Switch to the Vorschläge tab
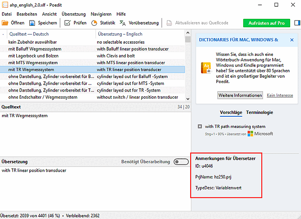Viewport: 301px width, 219px height. click(231, 112)
